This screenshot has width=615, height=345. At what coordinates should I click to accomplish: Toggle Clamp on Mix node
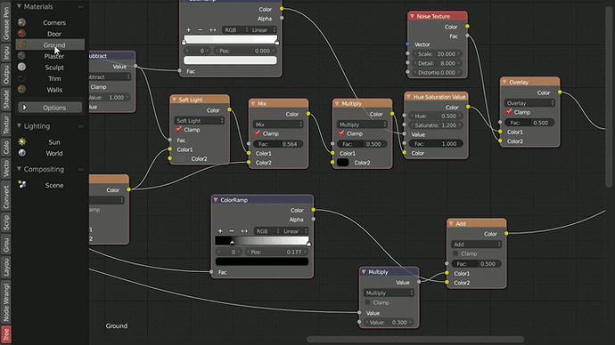(x=258, y=133)
